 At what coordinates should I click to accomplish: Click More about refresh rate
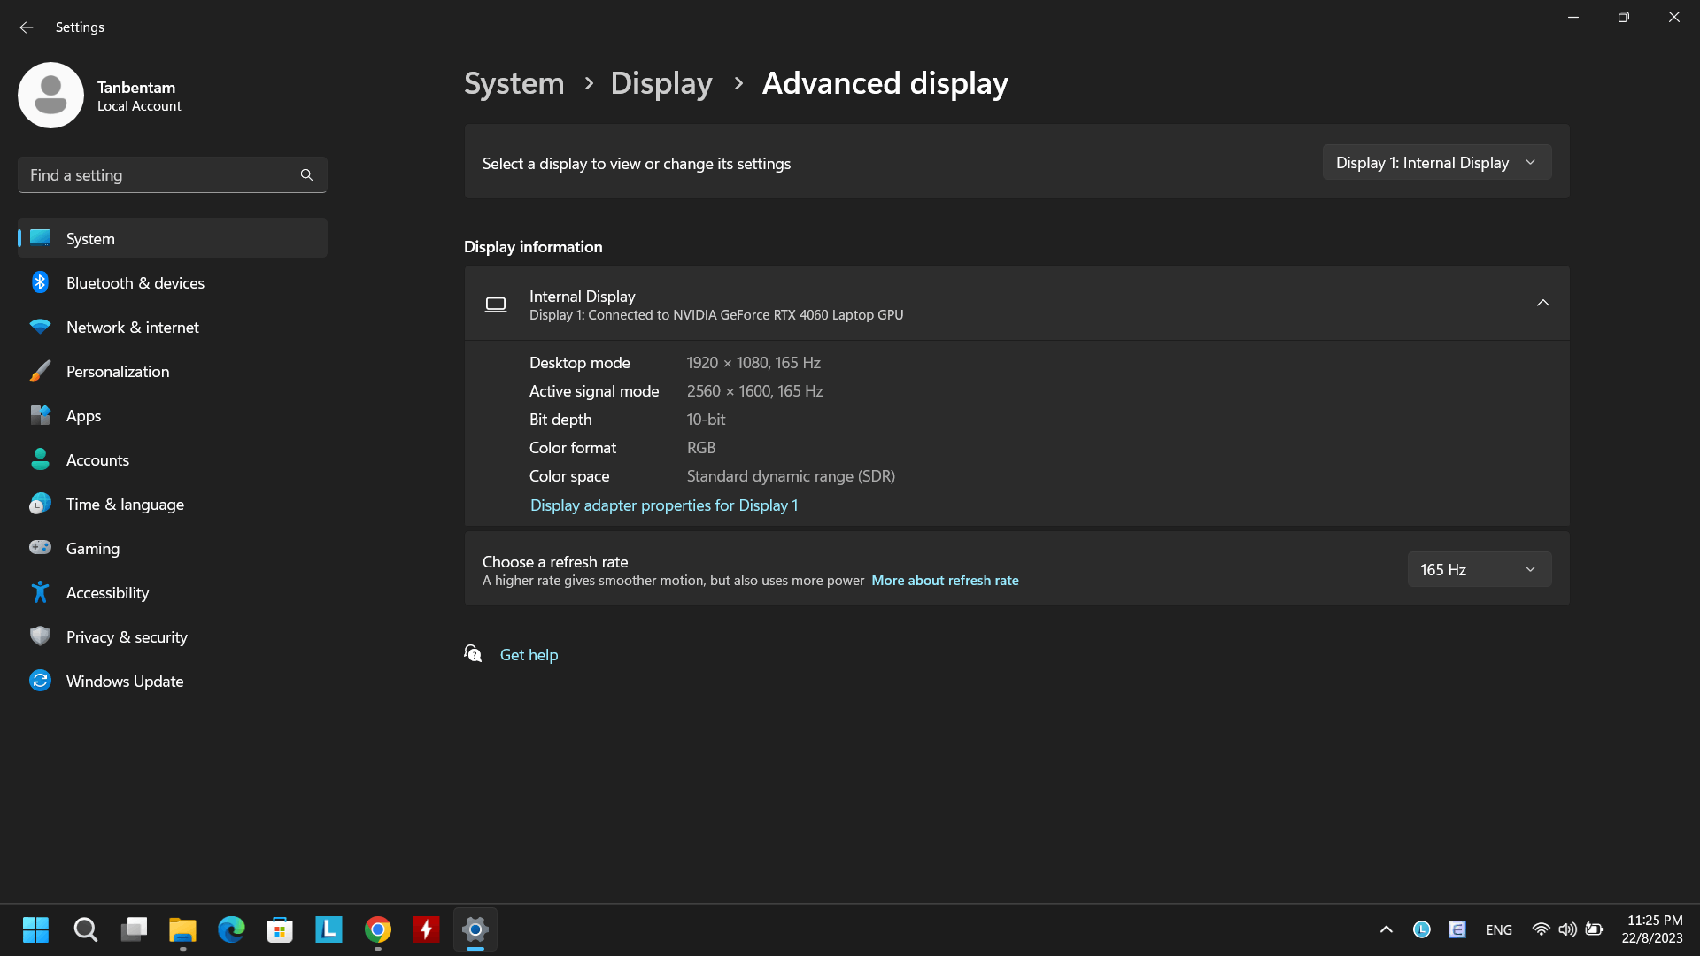(x=945, y=580)
